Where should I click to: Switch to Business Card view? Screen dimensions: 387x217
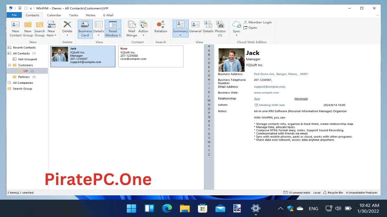click(x=85, y=29)
